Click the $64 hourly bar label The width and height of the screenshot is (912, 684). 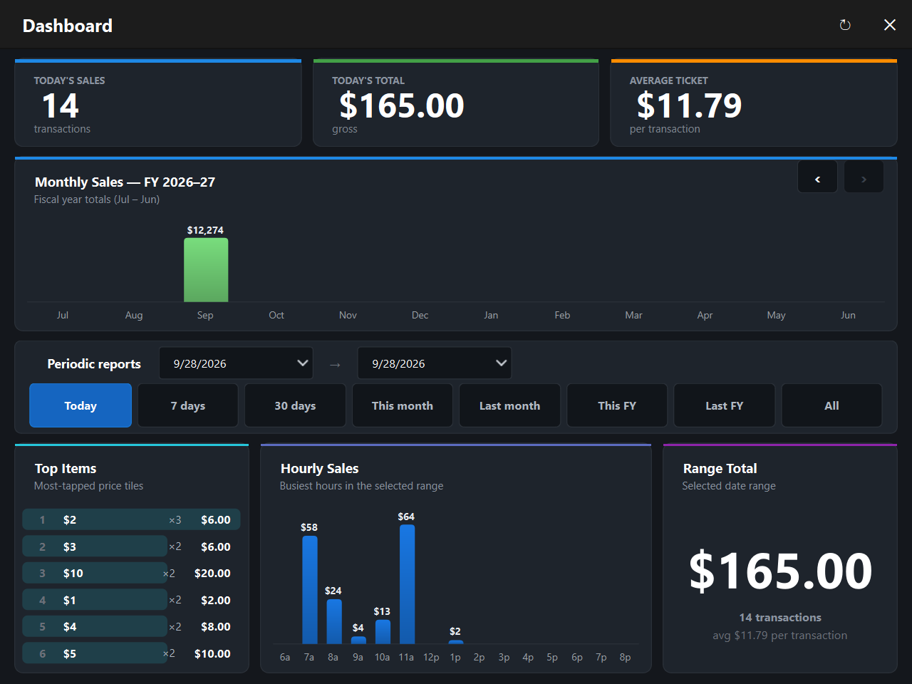(406, 517)
